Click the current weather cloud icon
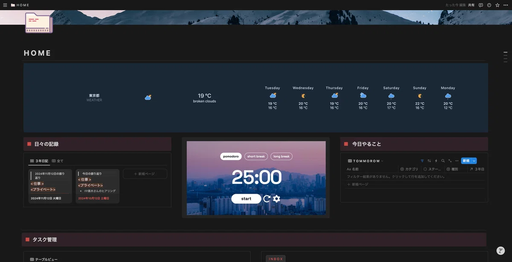512x262 pixels. point(148,98)
